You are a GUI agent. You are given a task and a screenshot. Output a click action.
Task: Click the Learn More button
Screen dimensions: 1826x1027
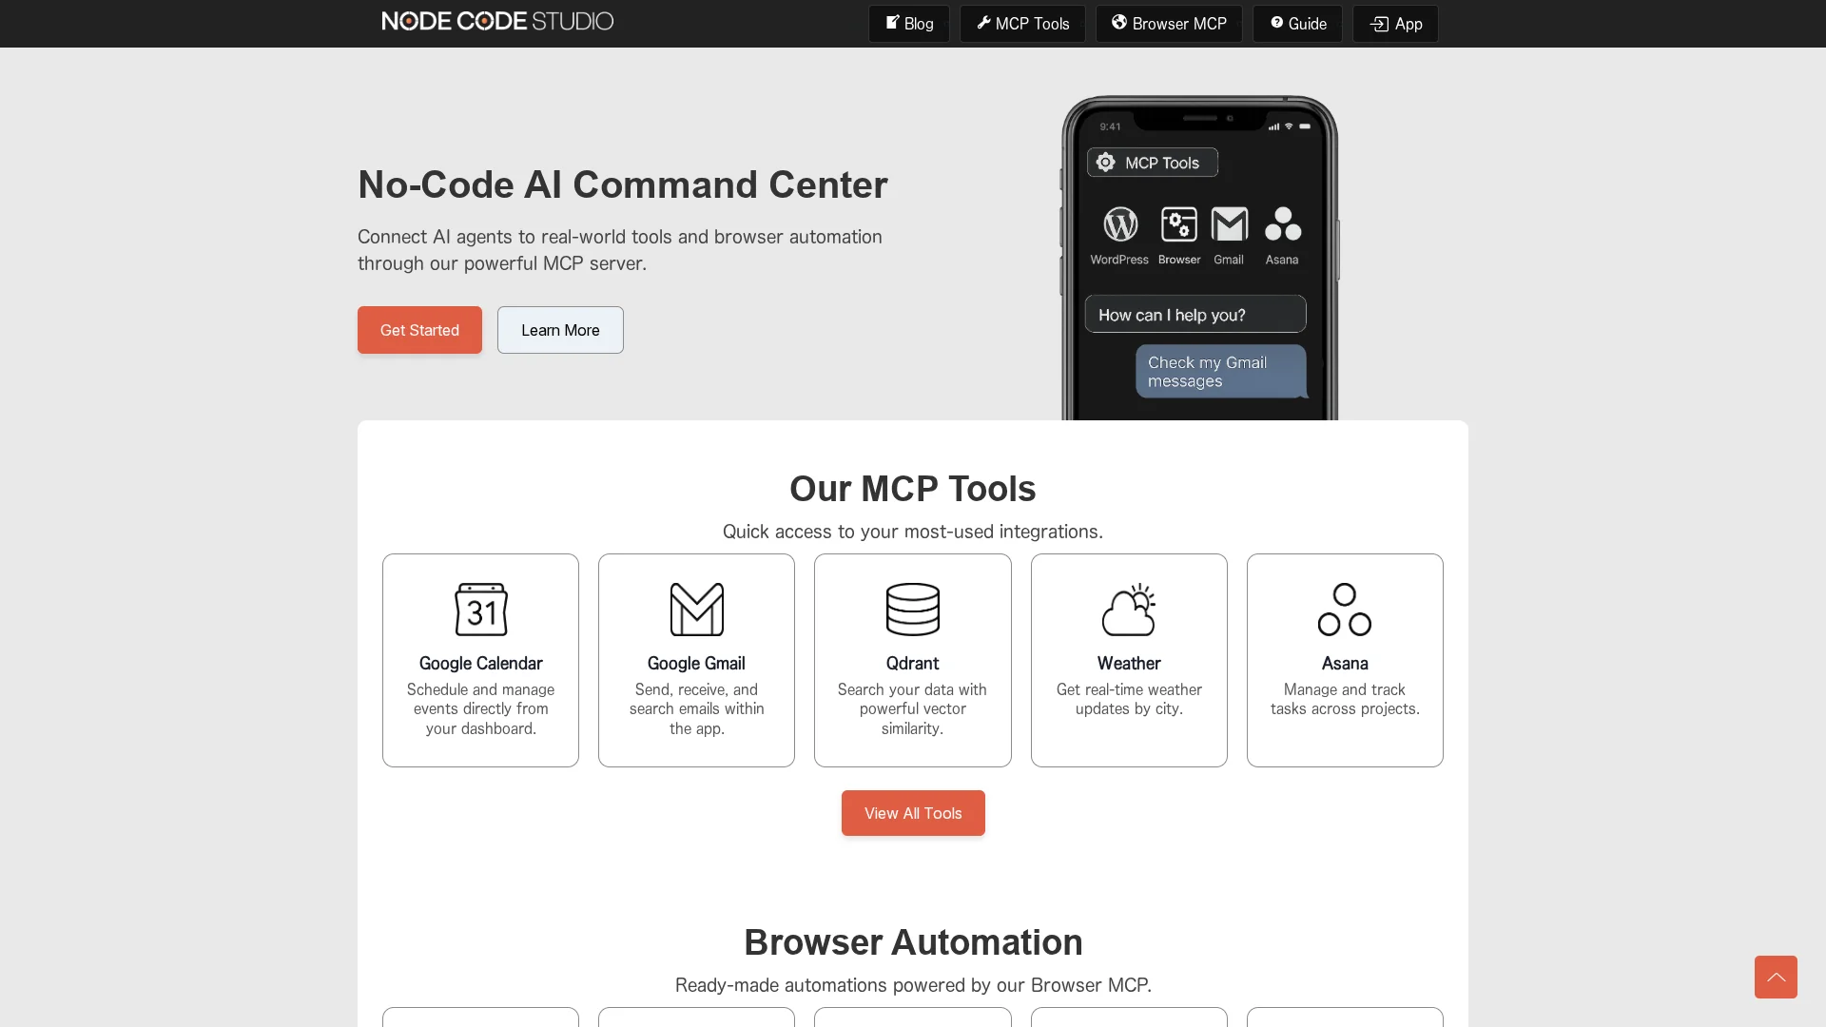560,330
